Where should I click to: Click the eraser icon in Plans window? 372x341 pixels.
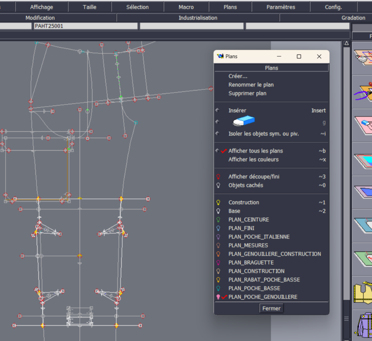[244, 121]
